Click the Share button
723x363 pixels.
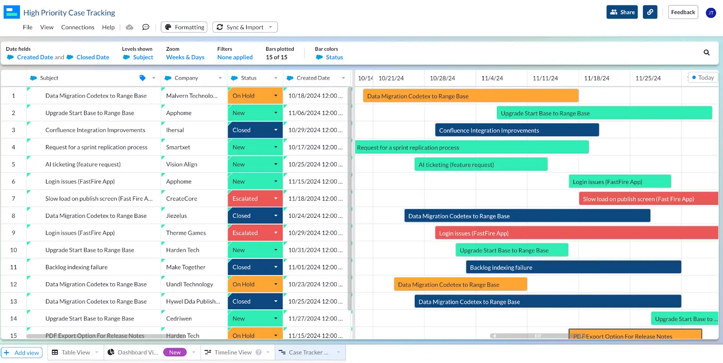click(x=622, y=12)
